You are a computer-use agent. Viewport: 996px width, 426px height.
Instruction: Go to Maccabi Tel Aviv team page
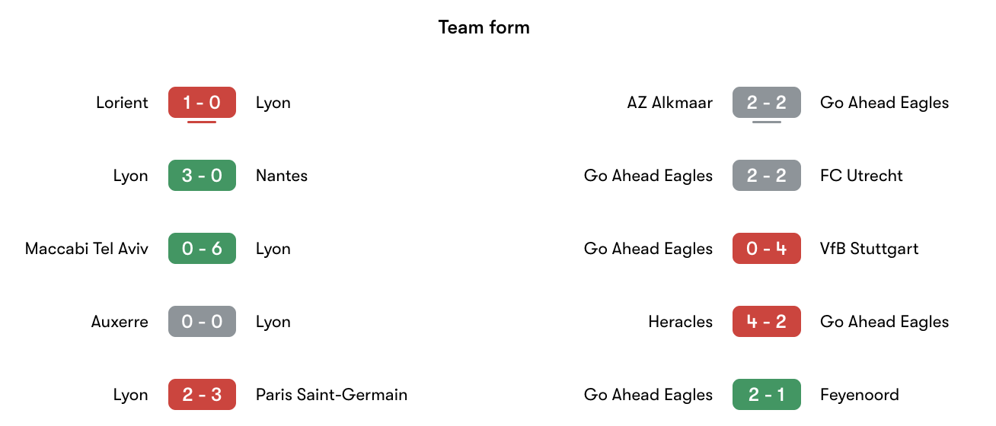click(x=87, y=249)
